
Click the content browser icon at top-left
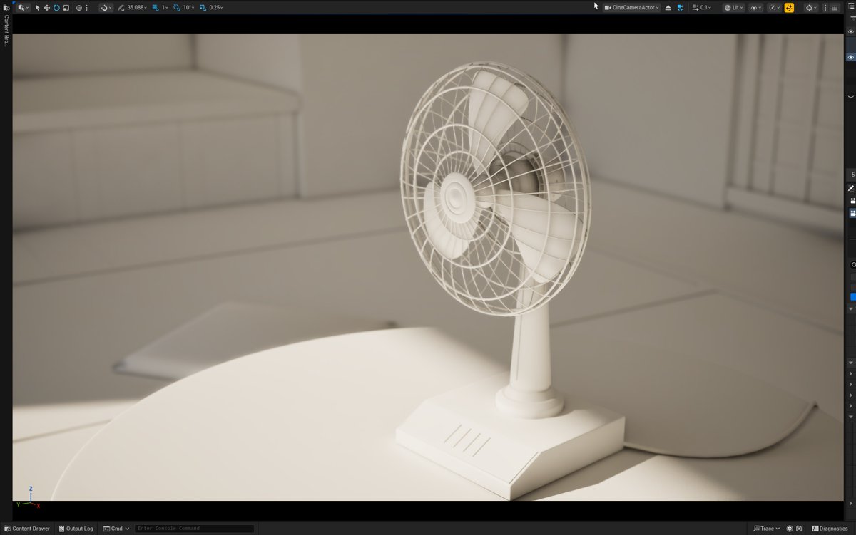tap(6, 7)
